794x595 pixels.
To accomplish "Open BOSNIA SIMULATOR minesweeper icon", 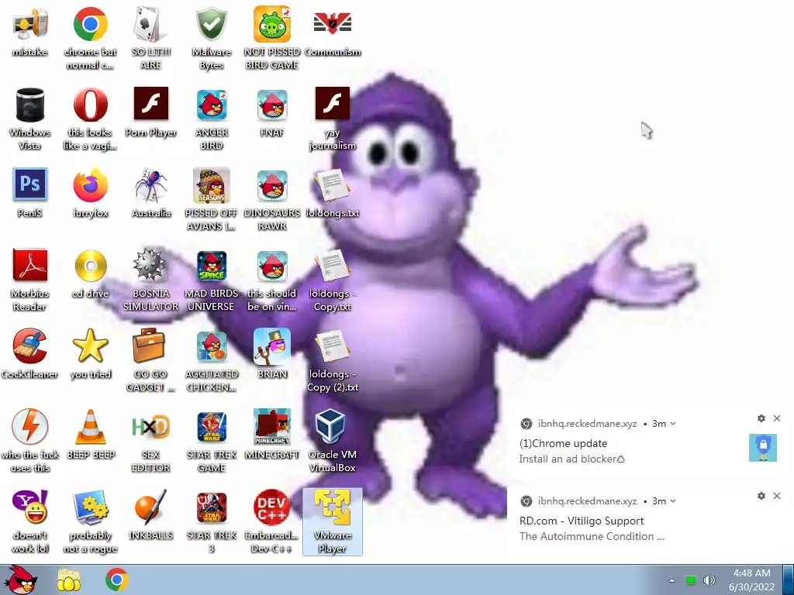I will click(151, 280).
